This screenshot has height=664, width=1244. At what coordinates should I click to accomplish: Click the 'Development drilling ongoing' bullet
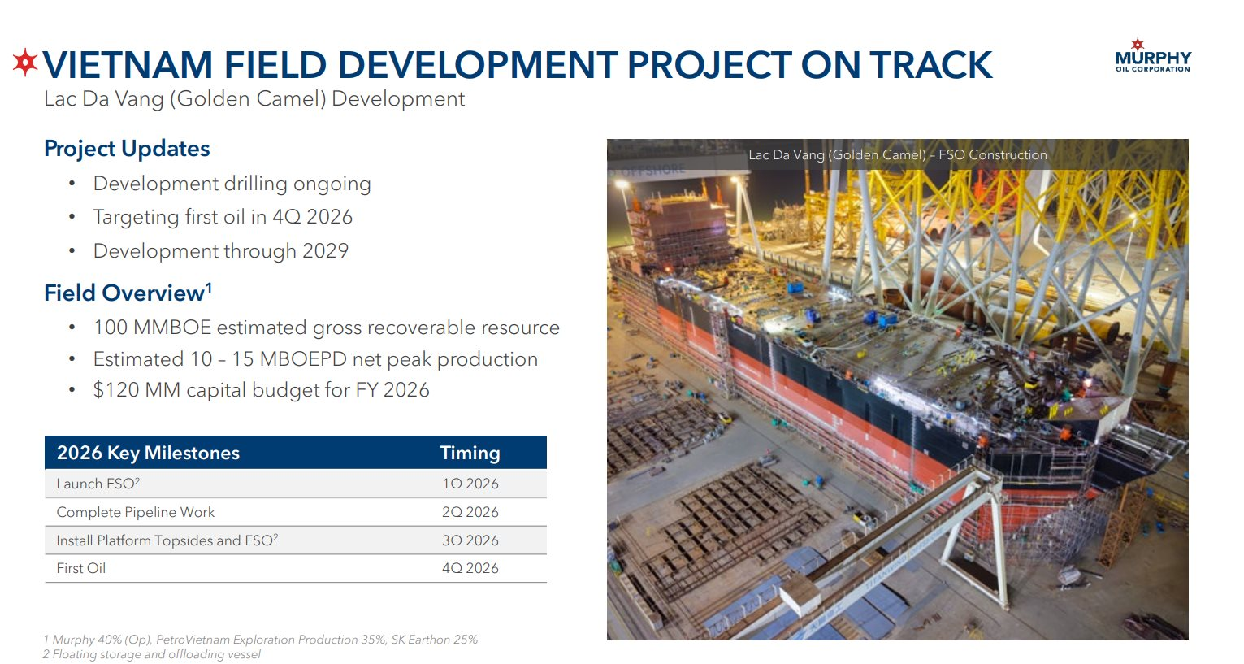(232, 184)
